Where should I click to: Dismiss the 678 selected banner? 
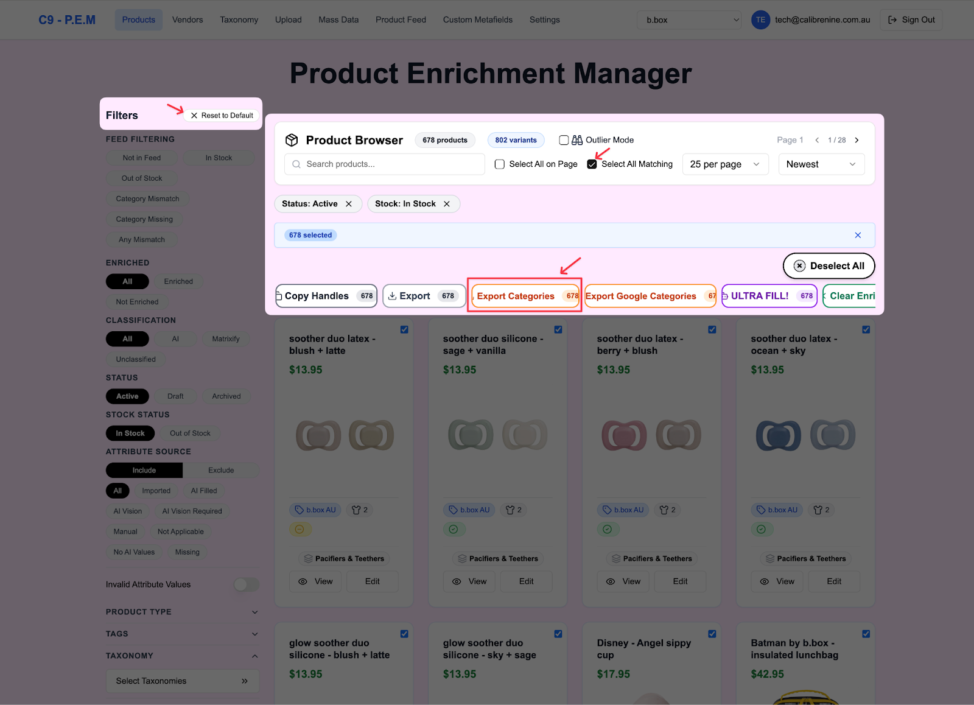858,235
